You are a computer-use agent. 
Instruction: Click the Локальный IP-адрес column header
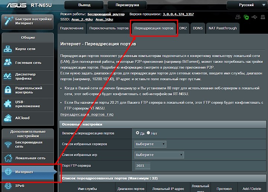168,189
